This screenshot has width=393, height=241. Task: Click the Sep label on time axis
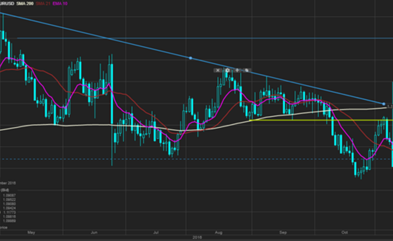(x=283, y=232)
